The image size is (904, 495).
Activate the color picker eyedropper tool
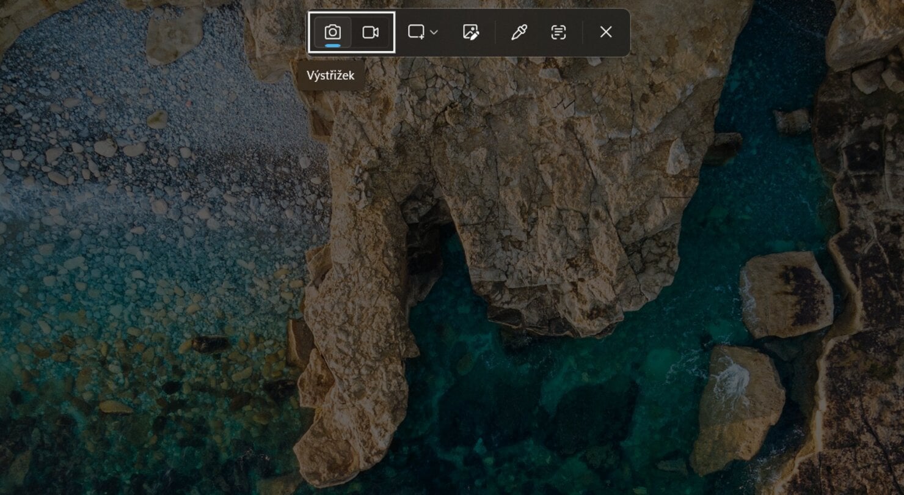pyautogui.click(x=519, y=32)
